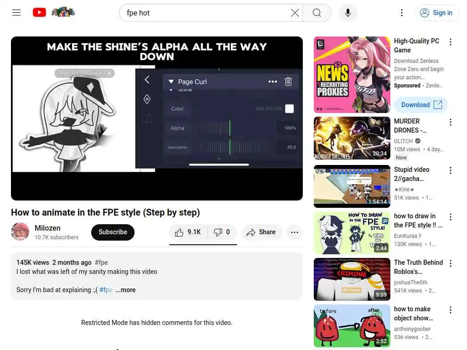Open more actions below the video
The image size is (467, 350).
click(295, 232)
